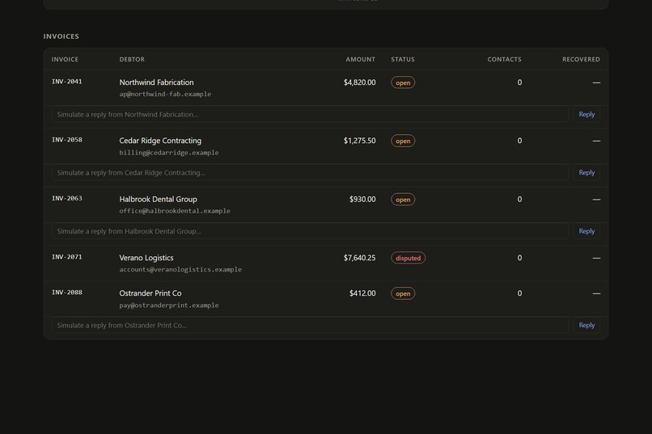The image size is (652, 434).
Task: Click the AMOUNT column header
Action: point(361,59)
